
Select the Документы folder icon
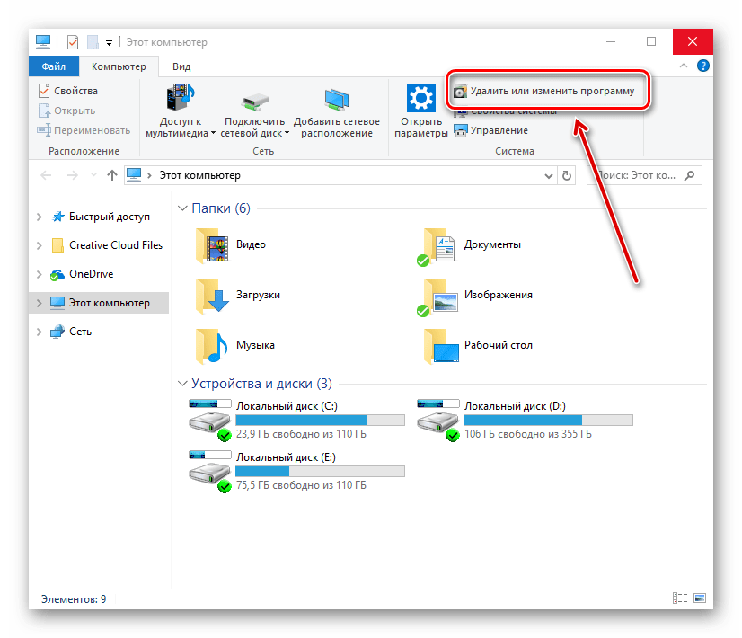pyautogui.click(x=437, y=246)
